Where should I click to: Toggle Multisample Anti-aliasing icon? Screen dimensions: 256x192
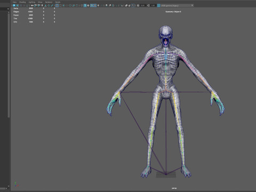click(x=113, y=5)
